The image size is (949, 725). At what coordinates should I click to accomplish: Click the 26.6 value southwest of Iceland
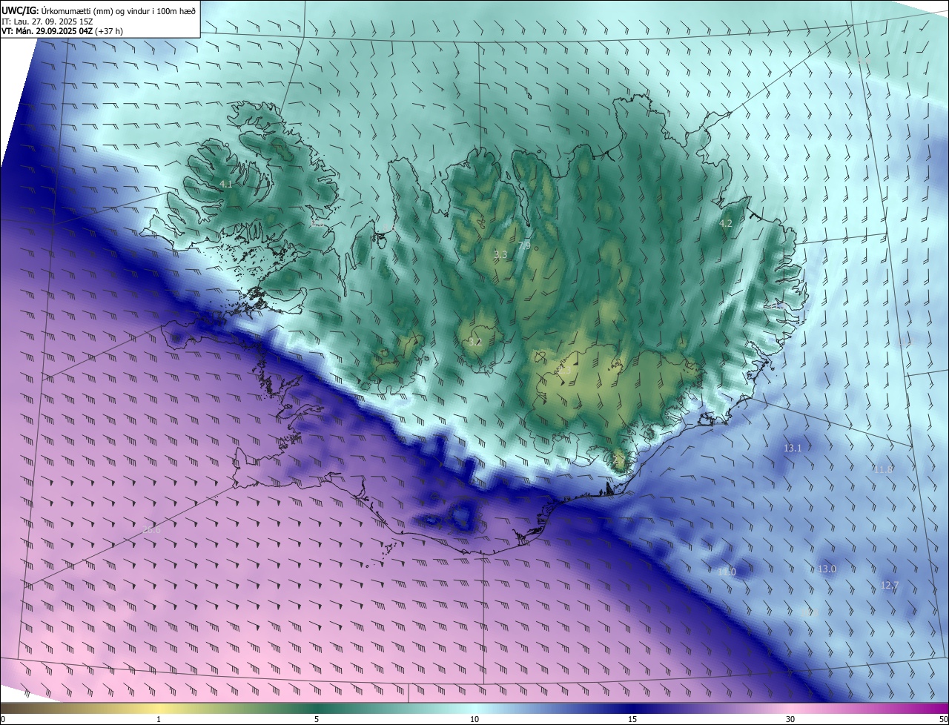click(151, 529)
